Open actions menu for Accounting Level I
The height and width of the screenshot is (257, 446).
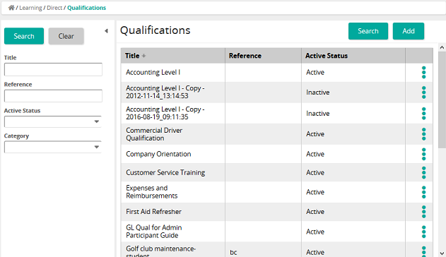pos(423,73)
